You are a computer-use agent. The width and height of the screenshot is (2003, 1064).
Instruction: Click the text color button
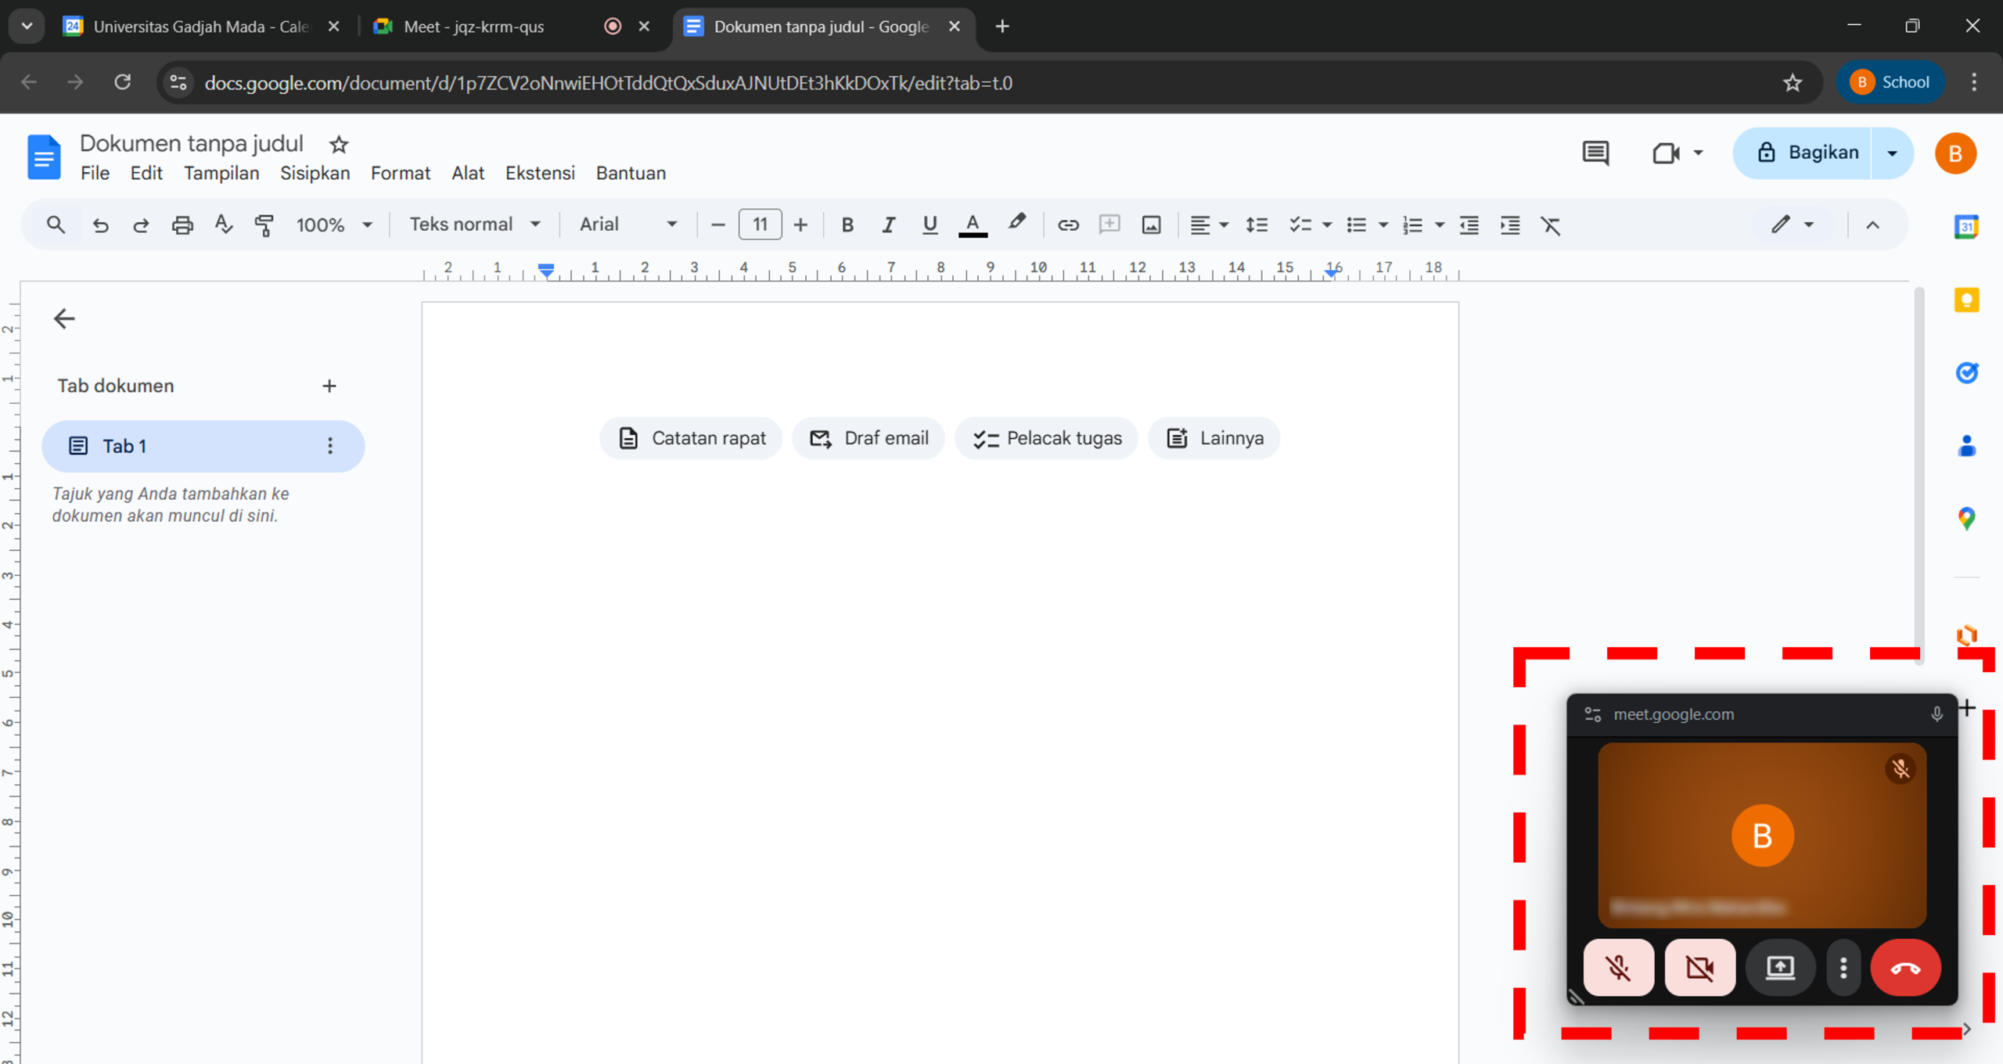tap(973, 225)
